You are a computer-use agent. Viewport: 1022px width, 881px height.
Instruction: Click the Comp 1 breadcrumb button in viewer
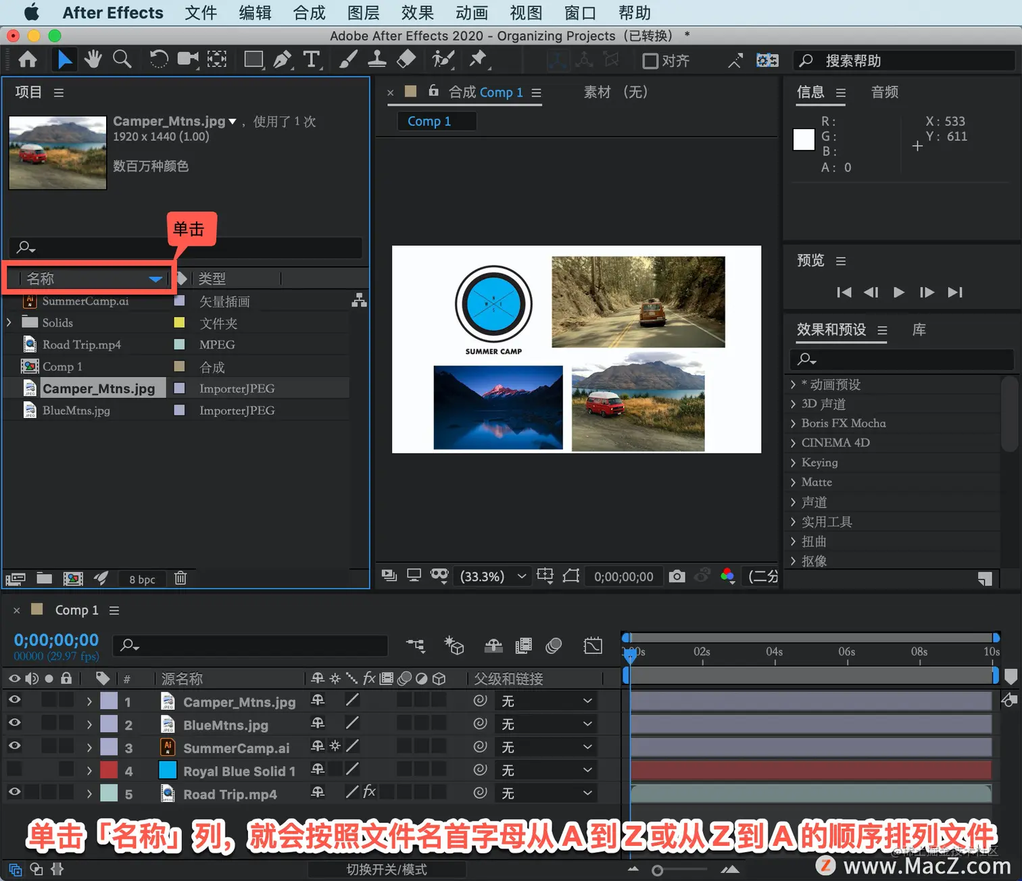pyautogui.click(x=437, y=121)
